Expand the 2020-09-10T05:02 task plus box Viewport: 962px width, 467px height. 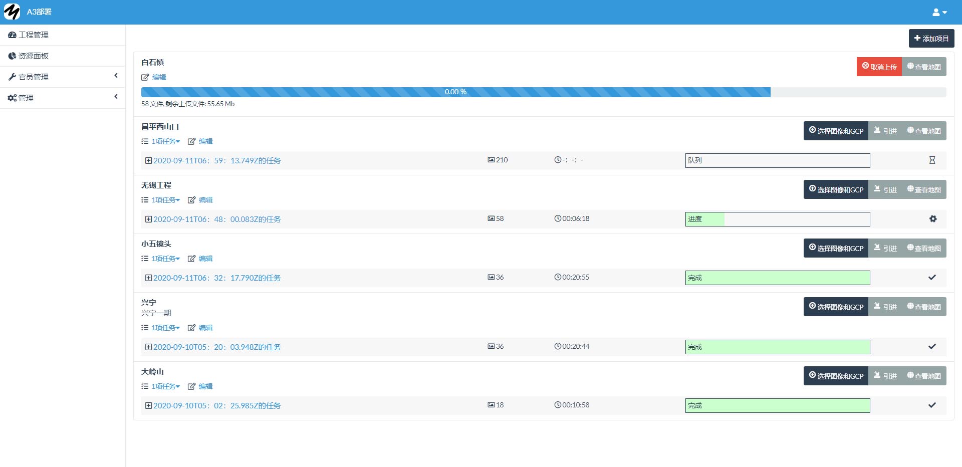(148, 406)
